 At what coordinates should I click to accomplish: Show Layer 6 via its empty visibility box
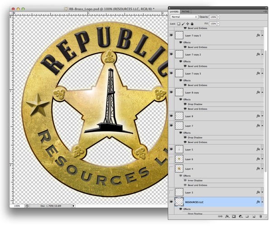pos(171,159)
